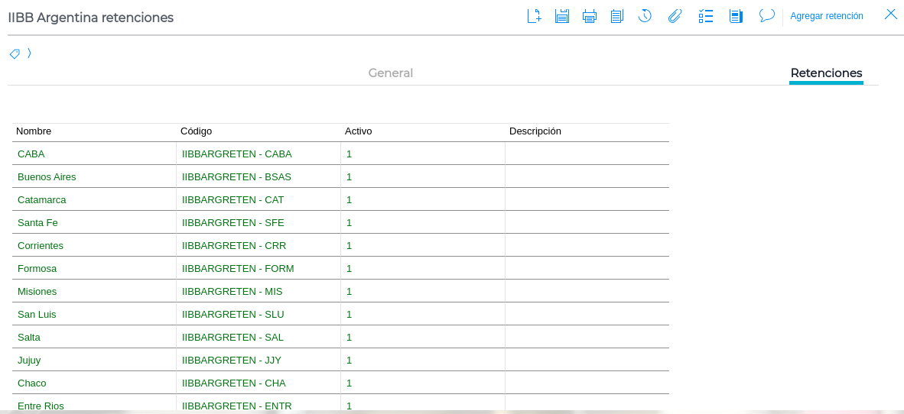Viewport: 904px width, 414px height.
Task: Close the IIBB Argentina retenciones form
Action: (x=890, y=15)
